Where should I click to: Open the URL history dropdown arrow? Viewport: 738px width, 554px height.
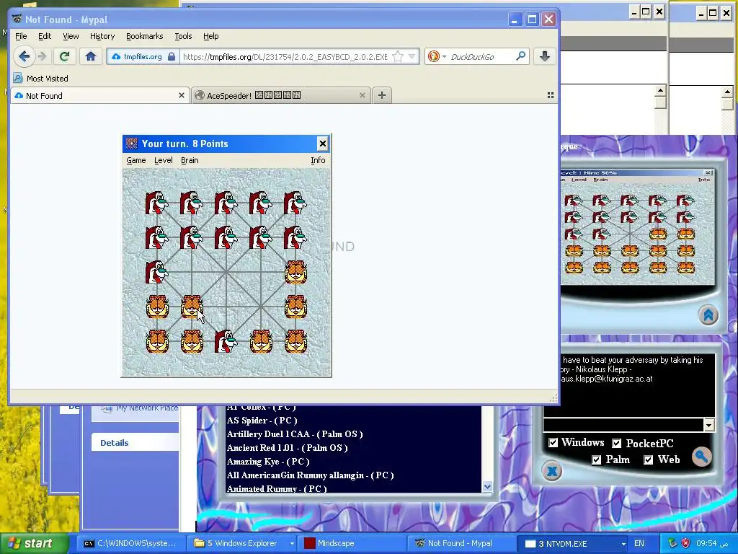click(x=412, y=56)
